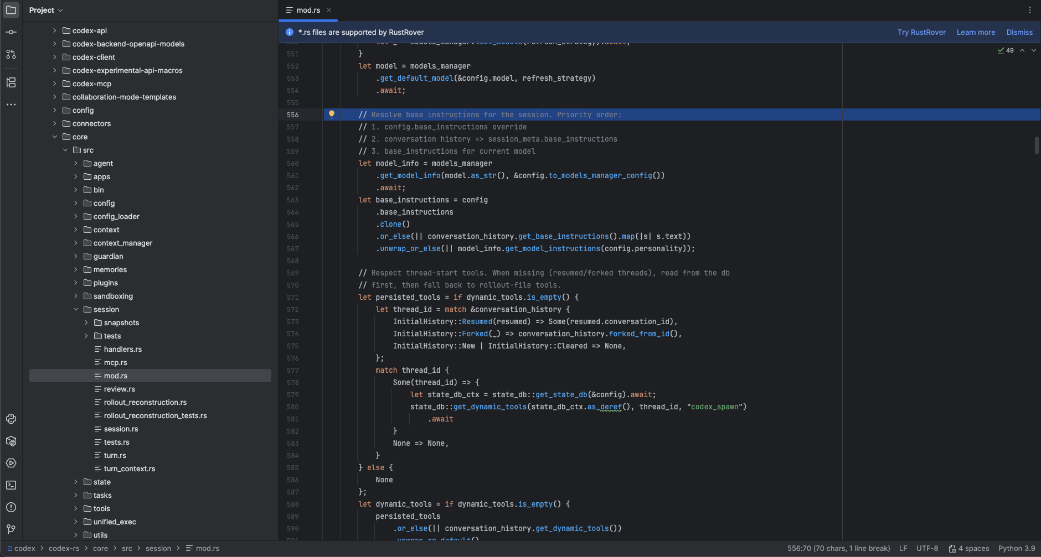Click the intention lightbulb on line 556
This screenshot has height=557, width=1041.
click(332, 114)
